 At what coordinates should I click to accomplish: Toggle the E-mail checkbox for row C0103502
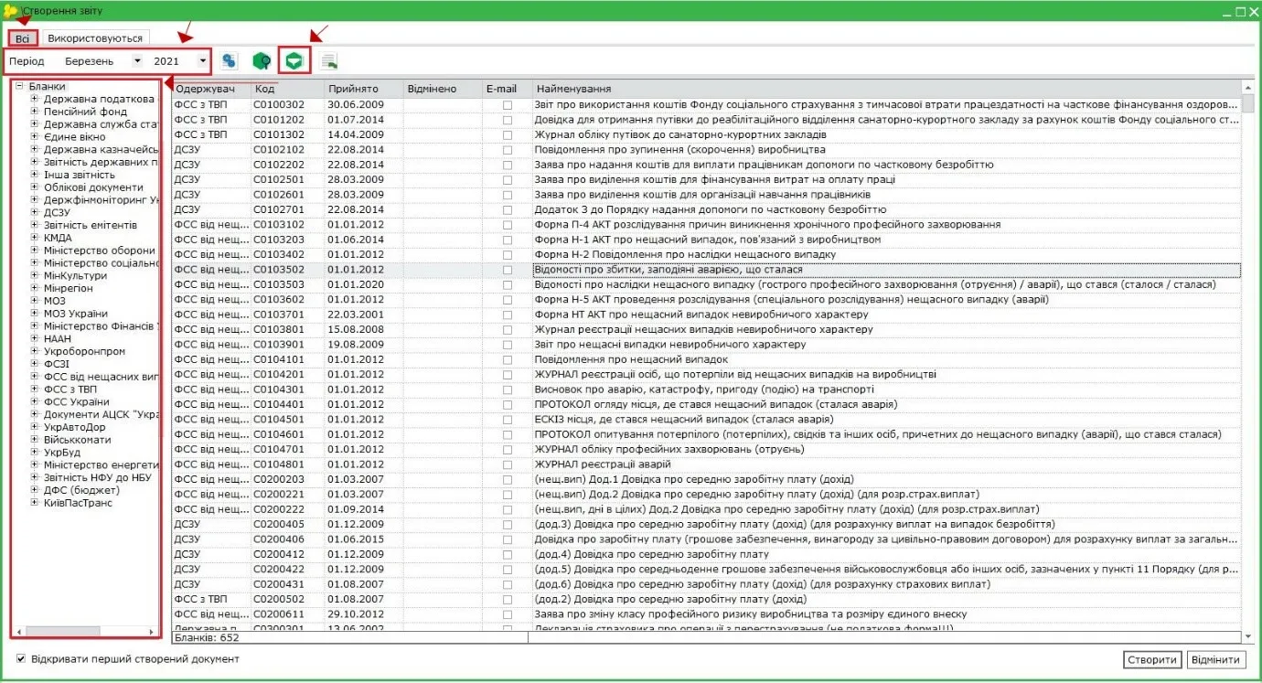[x=508, y=270]
